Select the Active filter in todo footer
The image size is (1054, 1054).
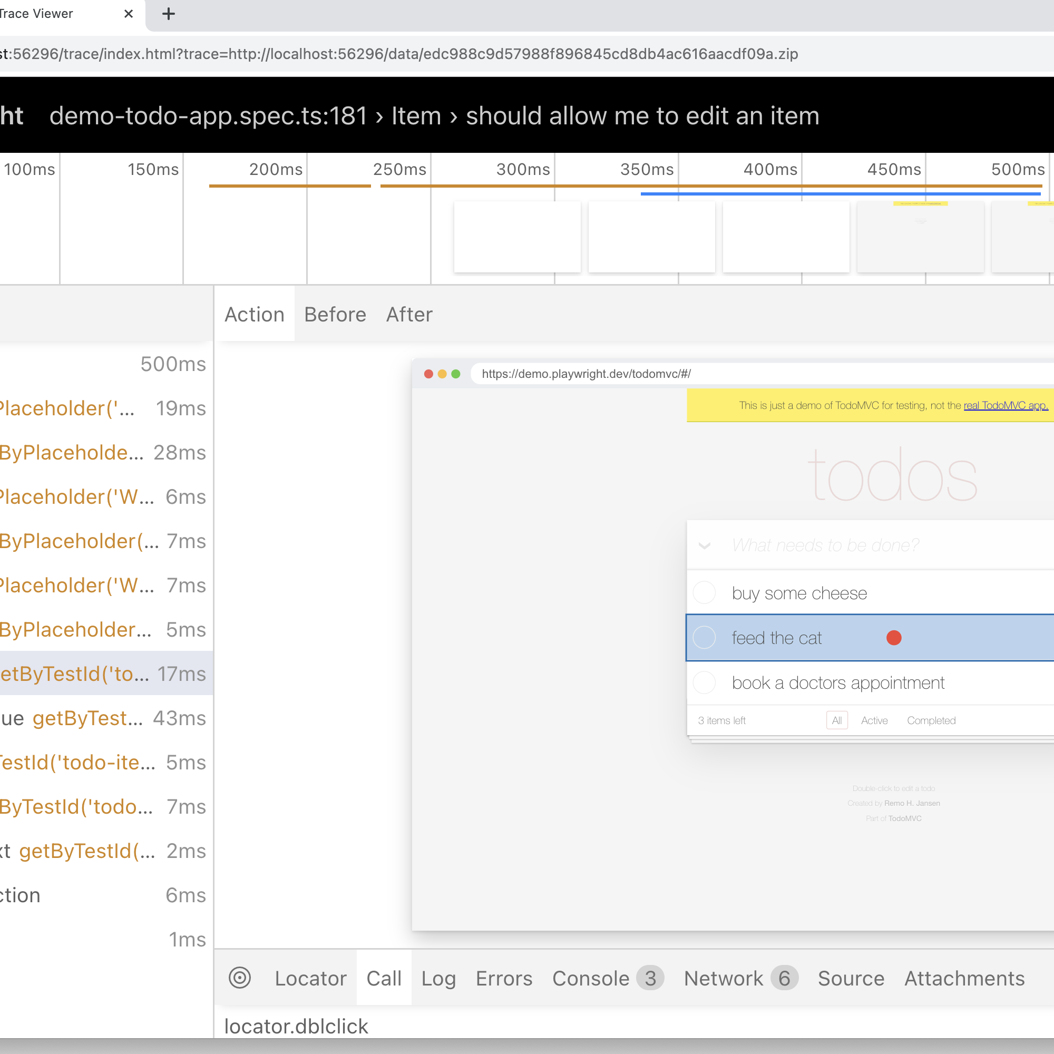click(x=874, y=720)
